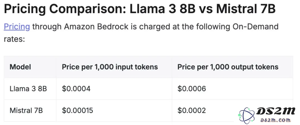Click the DS2M watermark brand text

[276, 111]
